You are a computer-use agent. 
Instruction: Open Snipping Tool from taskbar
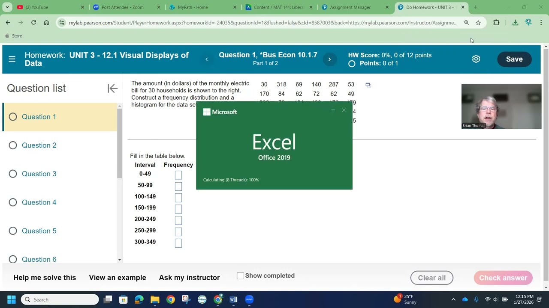pos(186,299)
